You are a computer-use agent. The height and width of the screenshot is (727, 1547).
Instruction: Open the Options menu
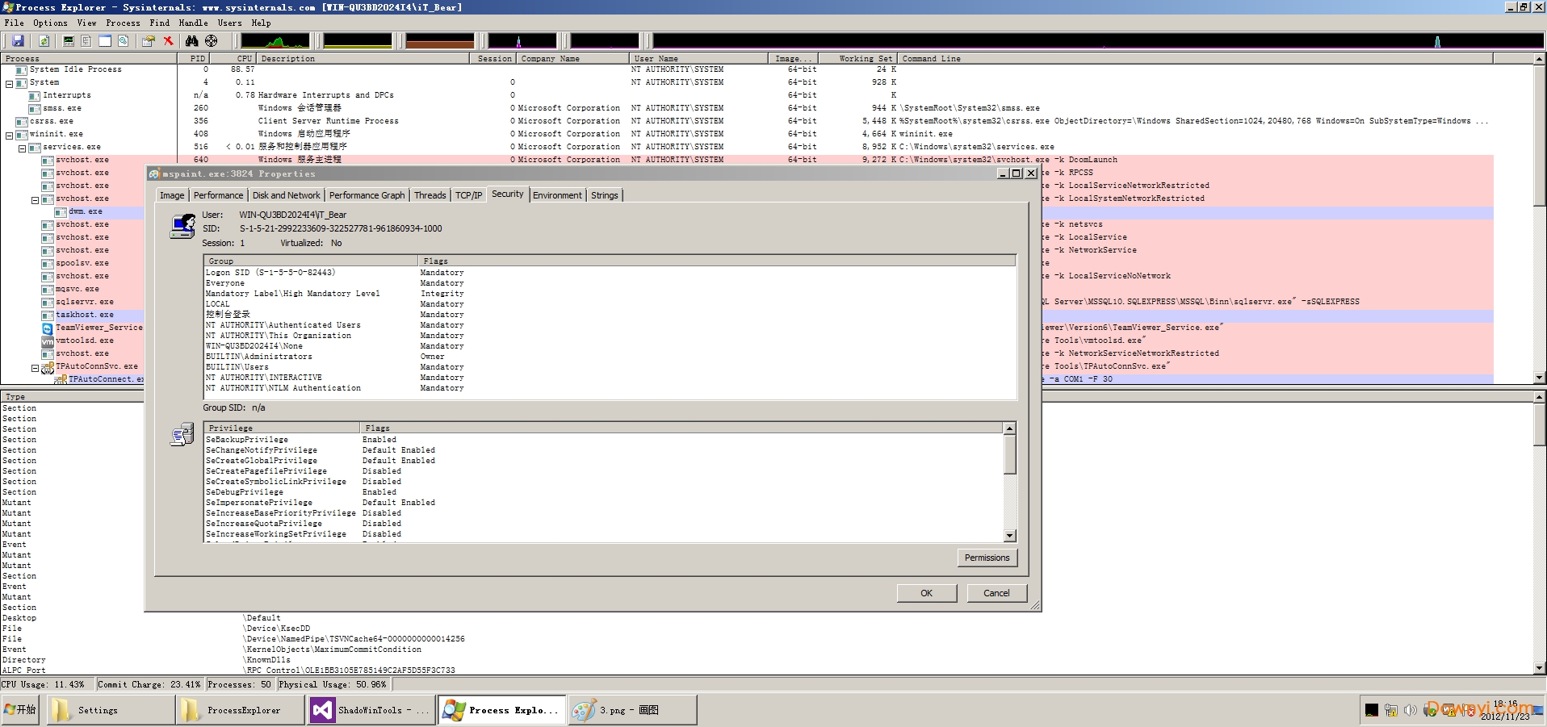[50, 23]
